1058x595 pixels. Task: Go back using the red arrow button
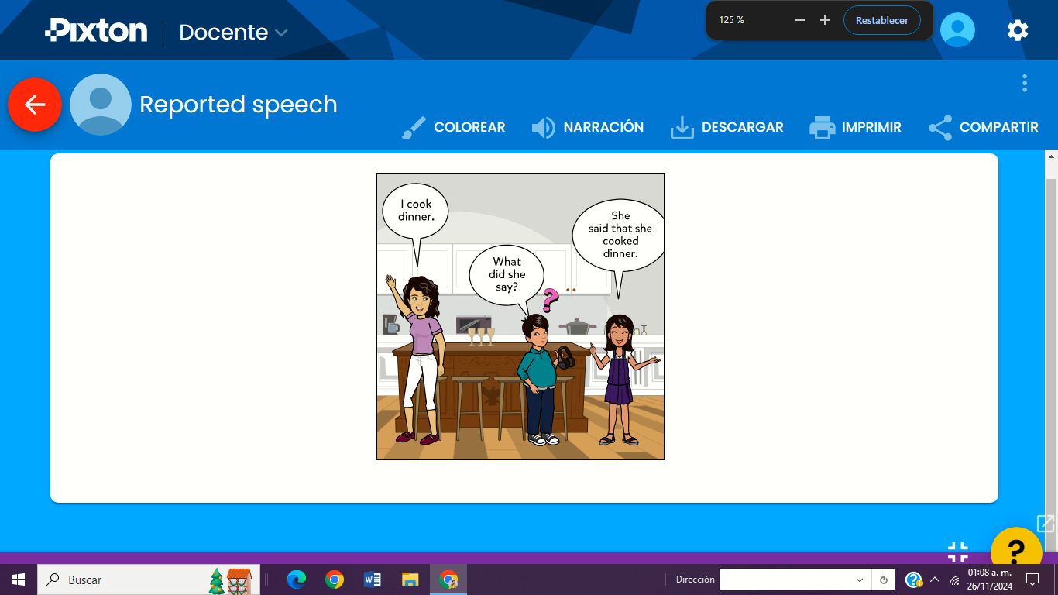(x=34, y=105)
